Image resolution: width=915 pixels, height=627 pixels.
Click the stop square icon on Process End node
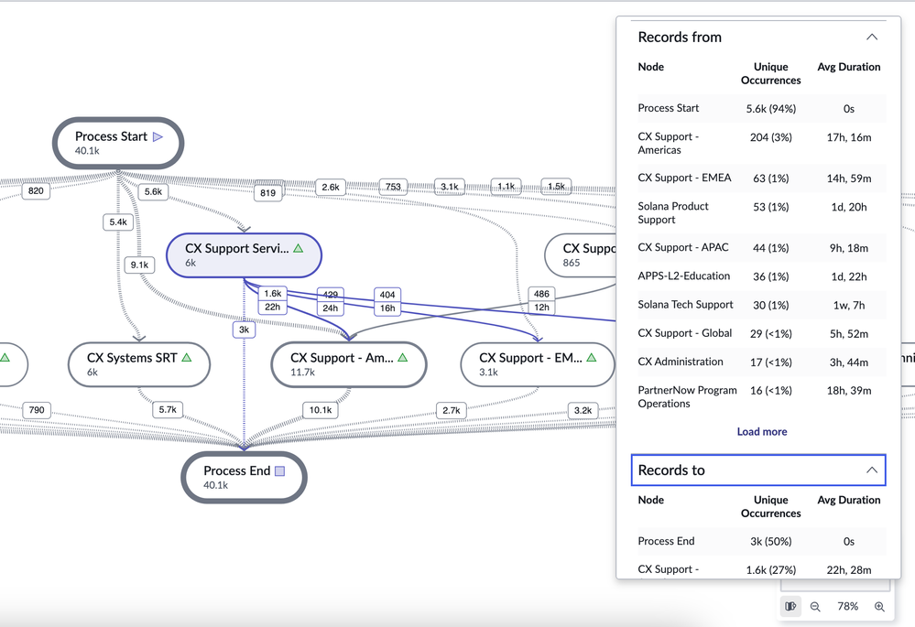[x=279, y=470]
